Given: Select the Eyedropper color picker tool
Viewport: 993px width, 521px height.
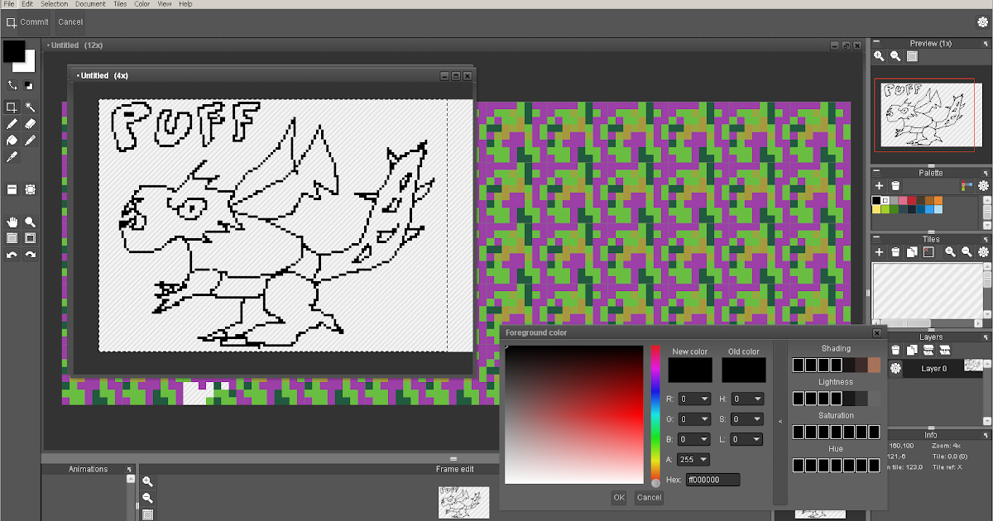Looking at the screenshot, I should pyautogui.click(x=12, y=156).
